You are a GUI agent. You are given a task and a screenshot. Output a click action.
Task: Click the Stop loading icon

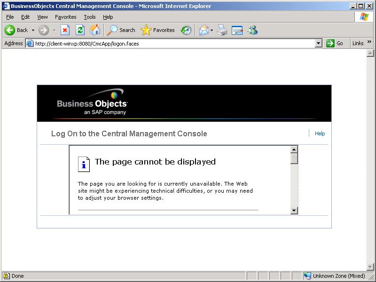pos(65,30)
